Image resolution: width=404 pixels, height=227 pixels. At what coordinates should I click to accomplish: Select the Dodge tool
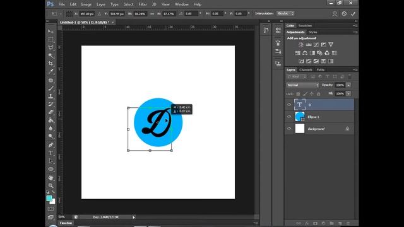click(50, 136)
